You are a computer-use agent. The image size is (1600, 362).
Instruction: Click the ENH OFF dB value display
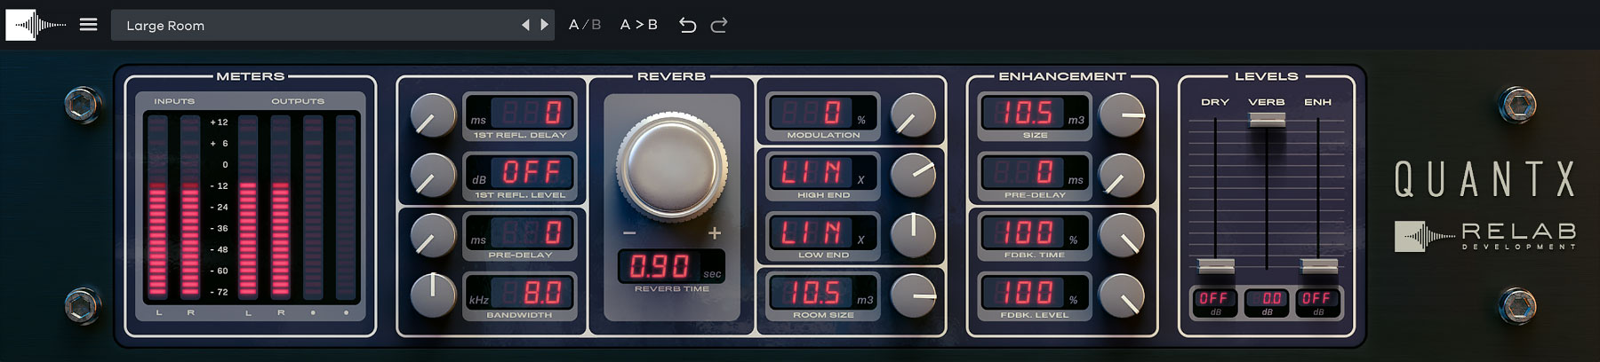point(1317,302)
